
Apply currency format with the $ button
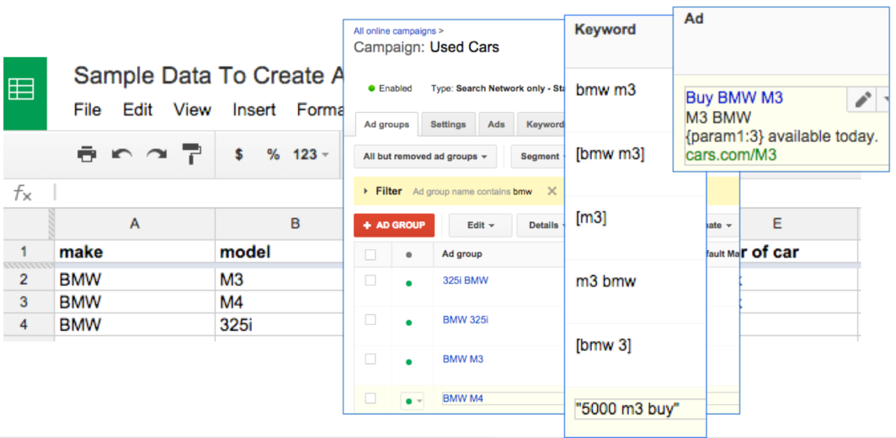point(239,154)
